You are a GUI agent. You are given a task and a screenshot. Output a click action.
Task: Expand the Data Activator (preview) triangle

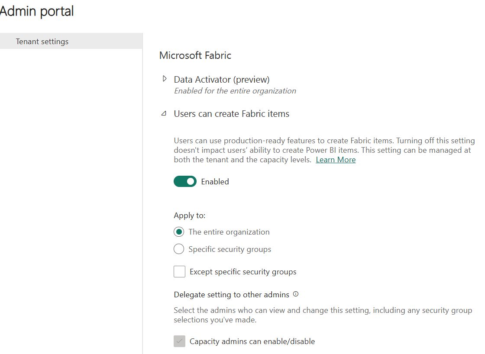pyautogui.click(x=164, y=79)
